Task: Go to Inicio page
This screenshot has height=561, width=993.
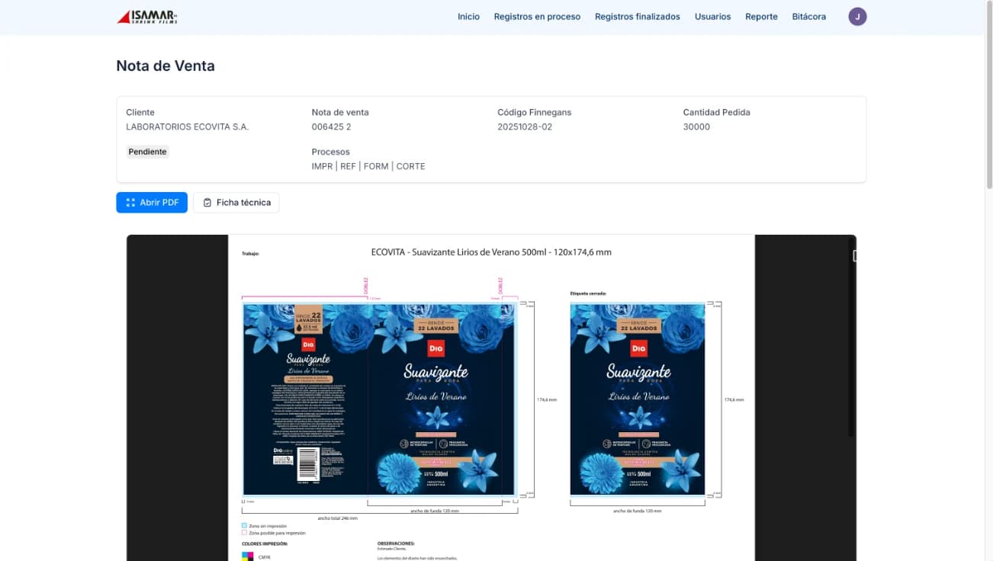Action: tap(468, 17)
